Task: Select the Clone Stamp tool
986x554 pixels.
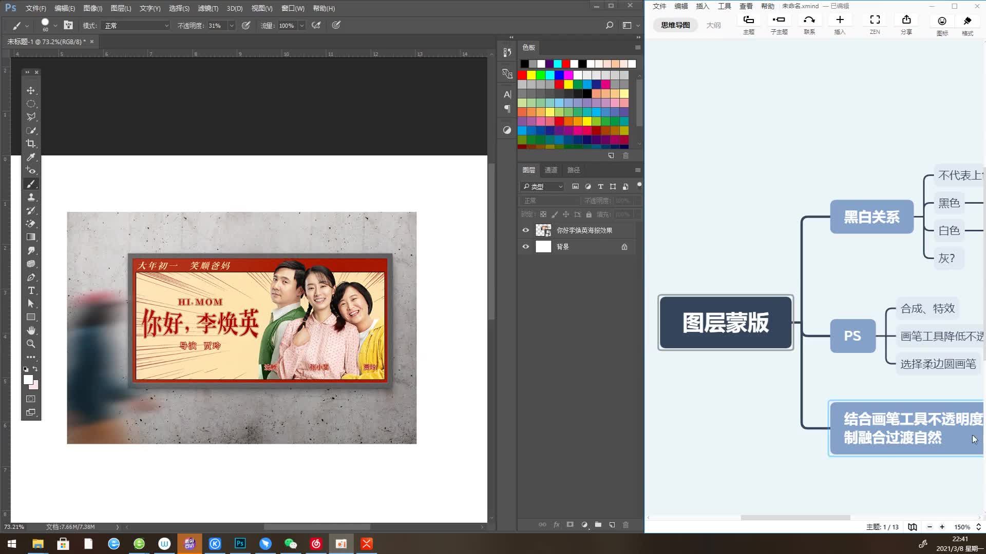Action: [31, 197]
